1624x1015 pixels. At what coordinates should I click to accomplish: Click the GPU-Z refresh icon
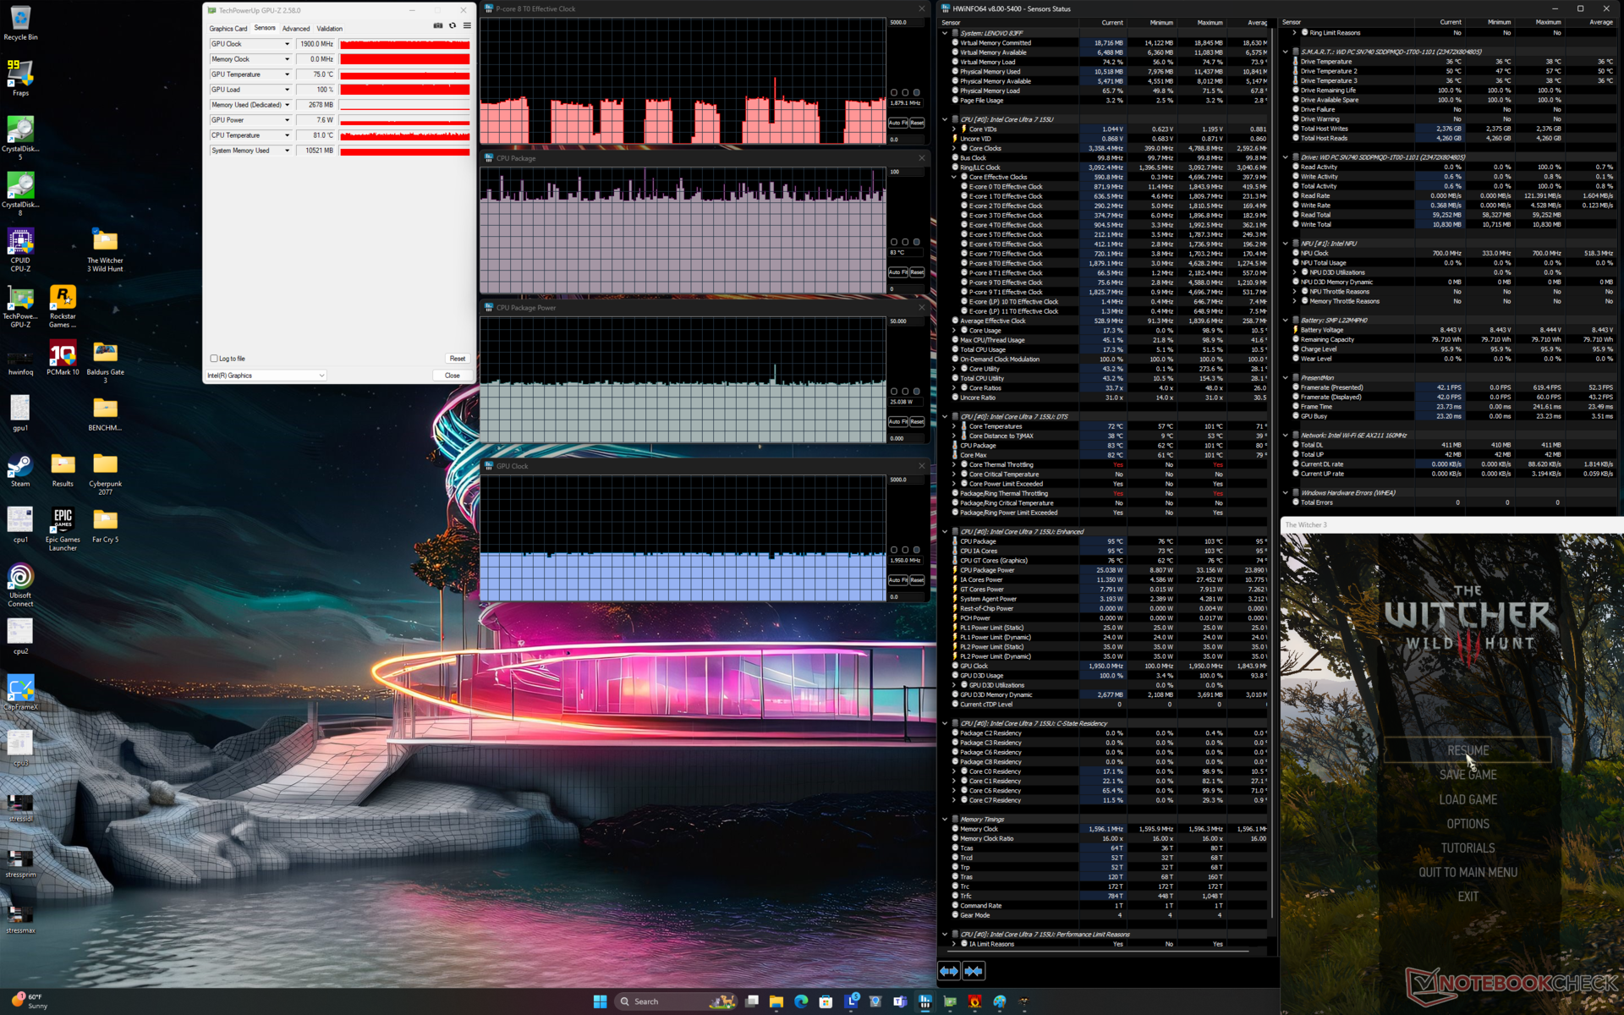453,25
